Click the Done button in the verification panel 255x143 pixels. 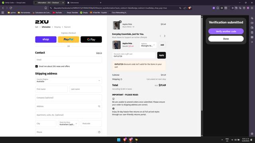(x=226, y=39)
